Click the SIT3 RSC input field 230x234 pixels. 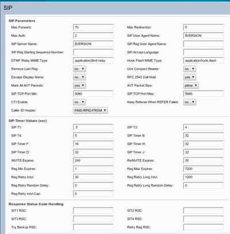click(93, 219)
